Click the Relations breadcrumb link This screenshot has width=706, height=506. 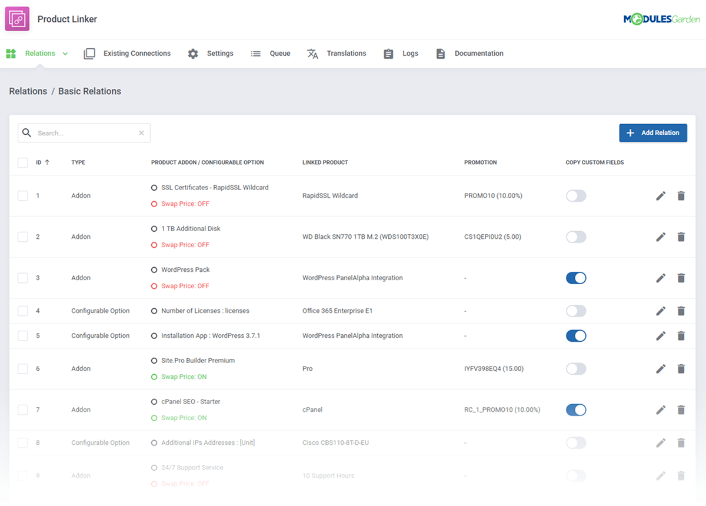[28, 91]
